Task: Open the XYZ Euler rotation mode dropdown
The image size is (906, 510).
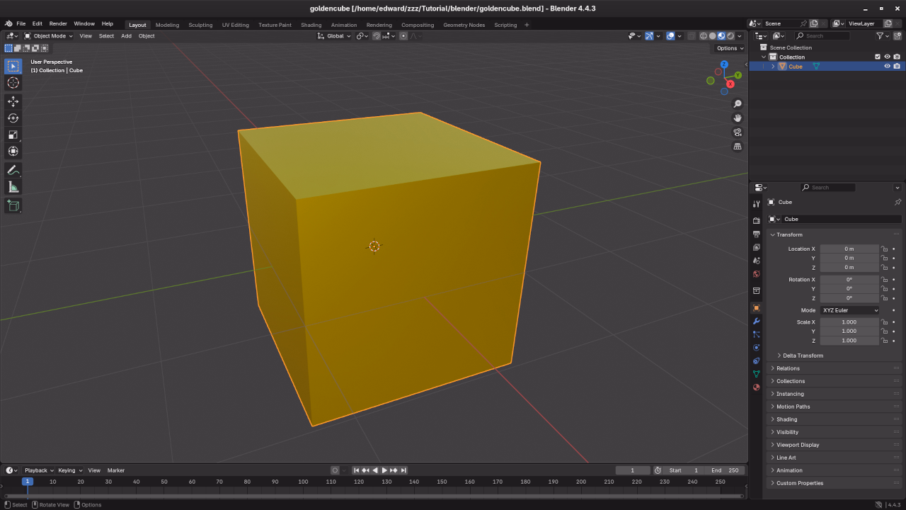Action: click(850, 310)
